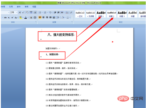Click the Borders grid icon
The height and width of the screenshot is (108, 146).
click(68, 17)
